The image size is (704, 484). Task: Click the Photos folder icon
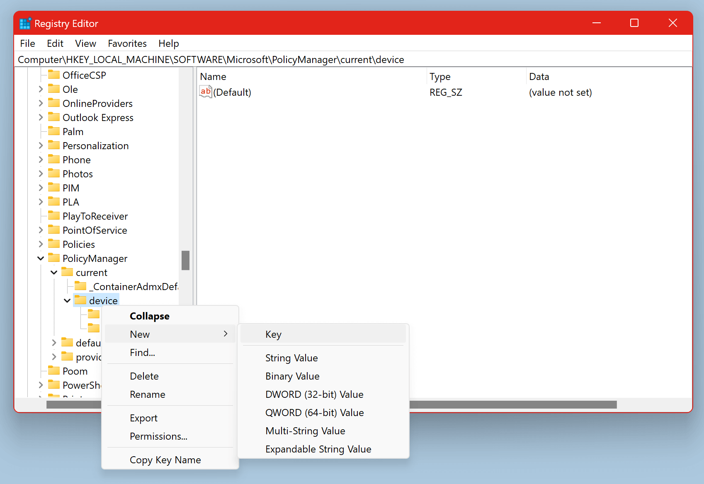pos(54,174)
